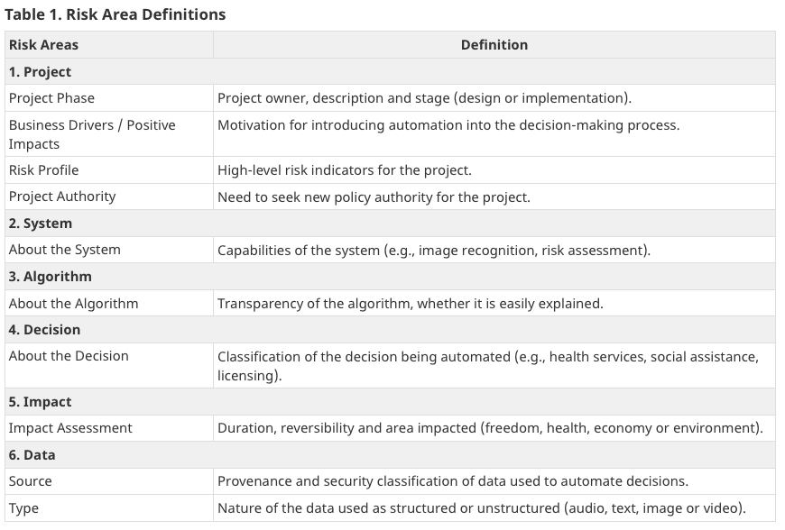Click the 'Table 1. Risk Area Definitions' title
Image resolution: width=785 pixels, height=530 pixels.
[115, 14]
